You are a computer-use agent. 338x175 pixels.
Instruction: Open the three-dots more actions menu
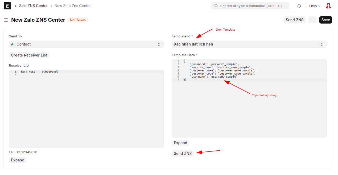click(x=312, y=20)
